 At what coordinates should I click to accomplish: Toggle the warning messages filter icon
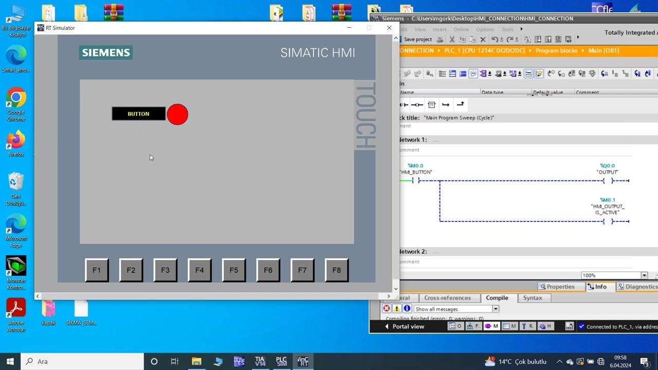[397, 308]
